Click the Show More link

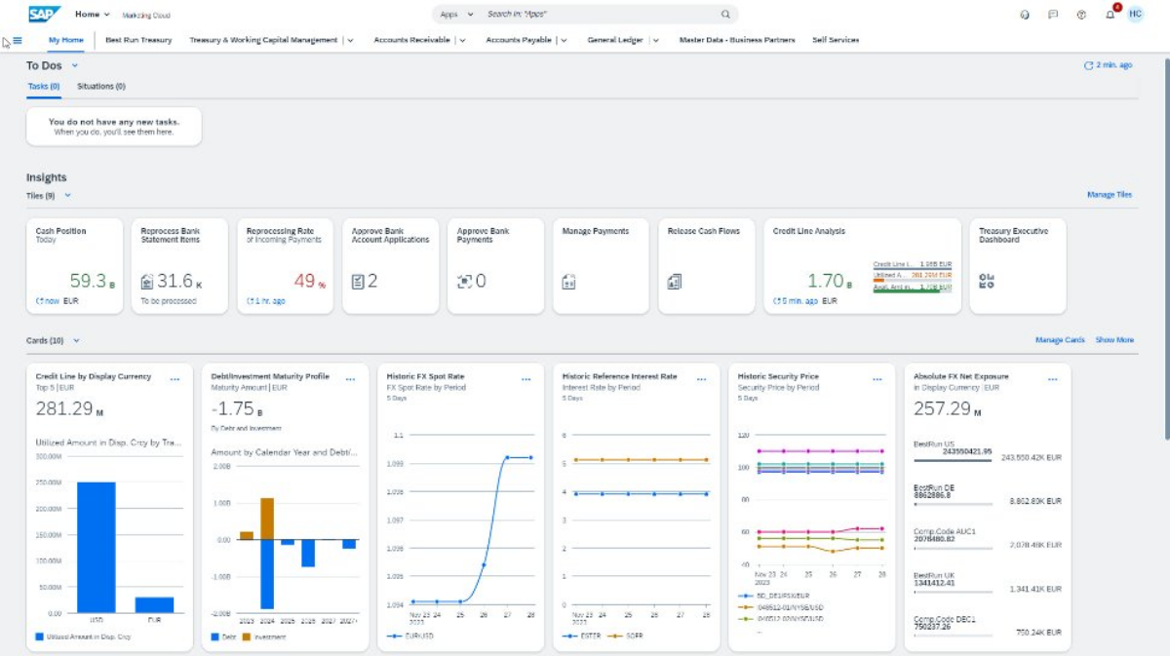(1114, 340)
